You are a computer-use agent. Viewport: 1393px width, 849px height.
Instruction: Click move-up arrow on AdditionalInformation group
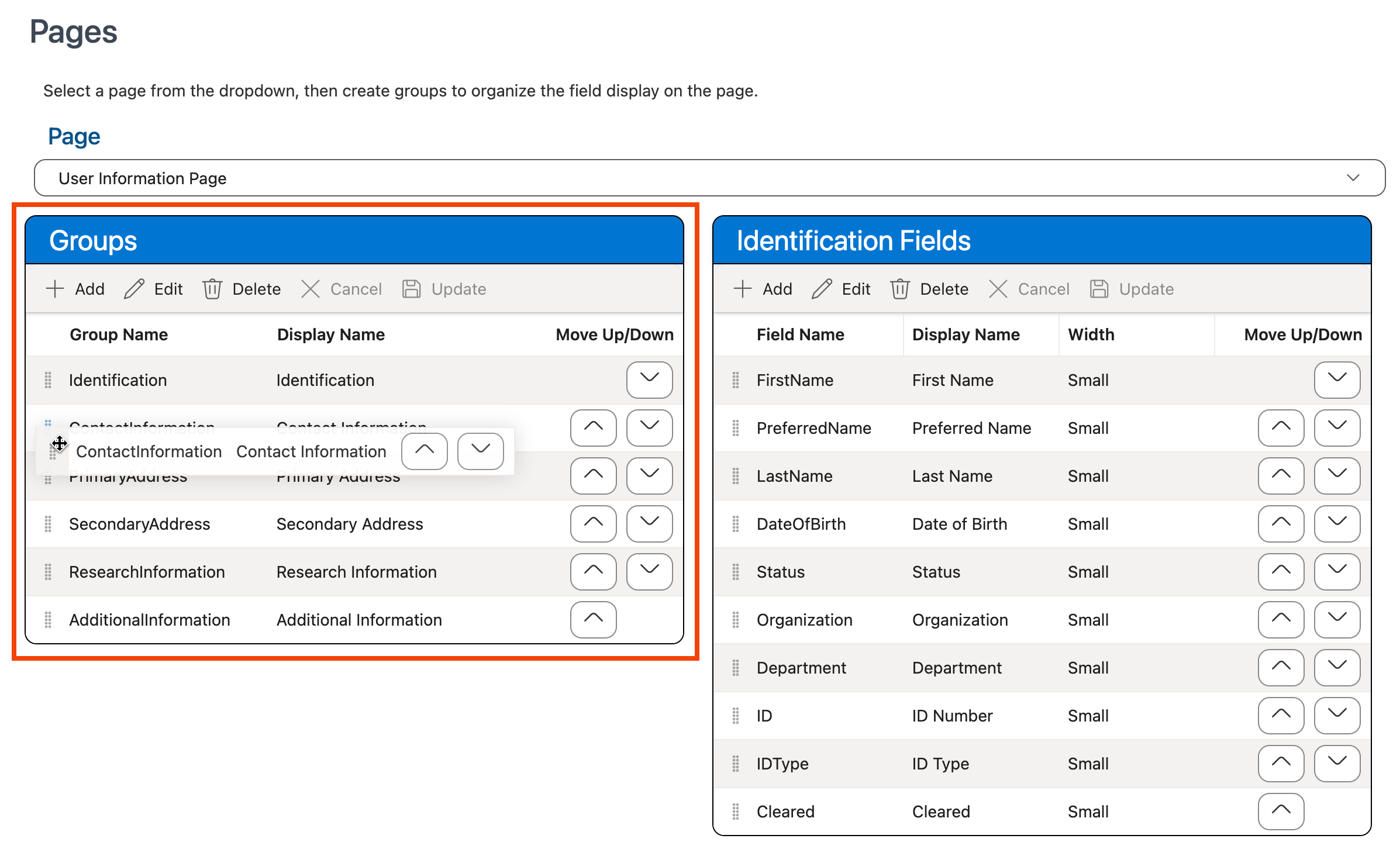click(x=593, y=620)
